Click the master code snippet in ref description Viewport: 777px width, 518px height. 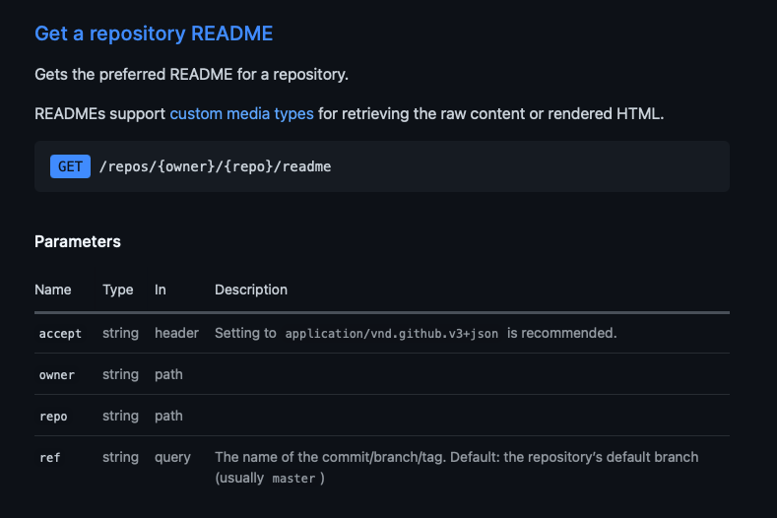point(293,479)
